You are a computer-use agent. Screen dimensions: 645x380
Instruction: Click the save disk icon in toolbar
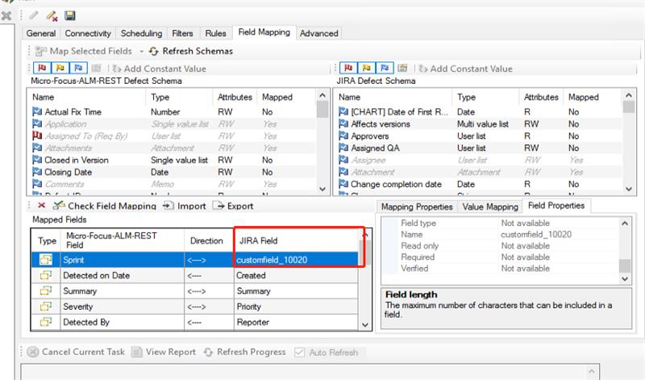tap(70, 15)
